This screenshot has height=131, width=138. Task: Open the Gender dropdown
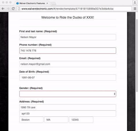pos(68,94)
